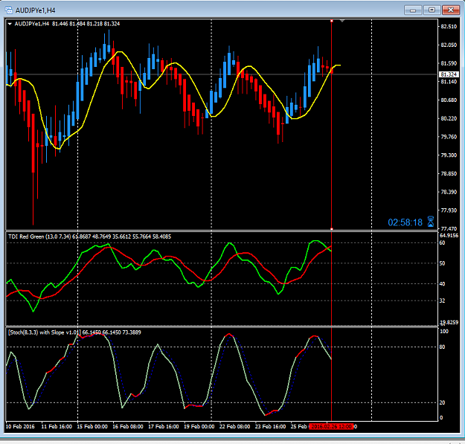Click the 32 level on TDI scale
The image size is (465, 444).
click(442, 300)
